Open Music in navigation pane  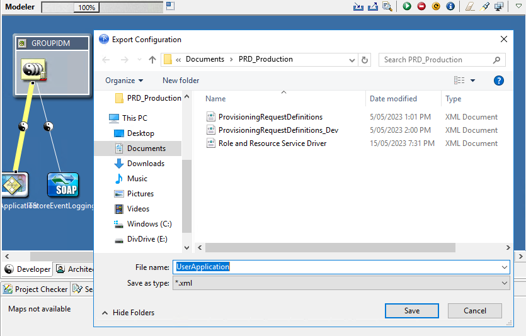pos(131,179)
